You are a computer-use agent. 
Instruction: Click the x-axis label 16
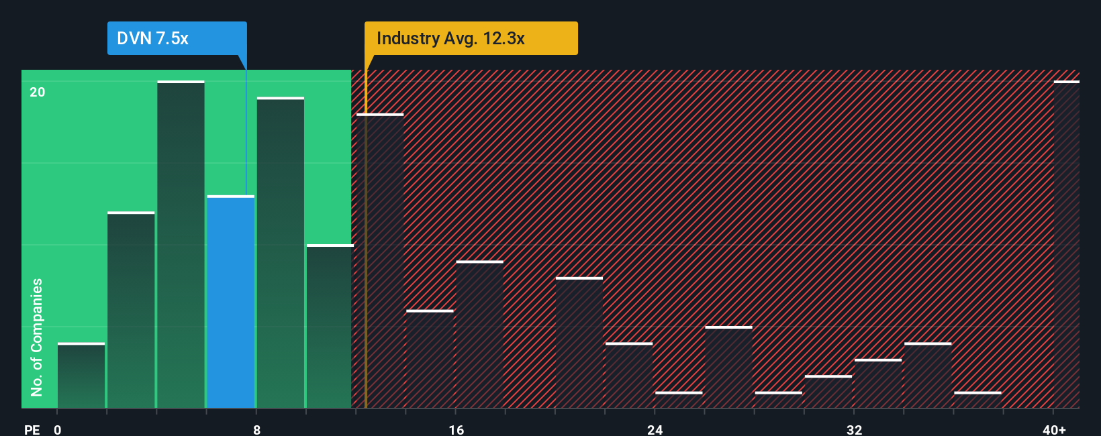(457, 429)
